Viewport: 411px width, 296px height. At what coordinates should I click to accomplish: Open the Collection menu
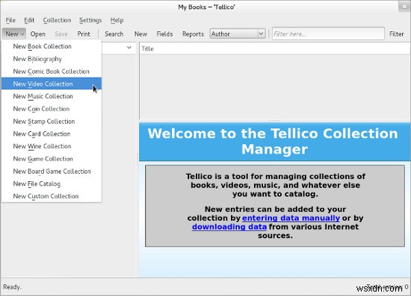click(x=57, y=20)
